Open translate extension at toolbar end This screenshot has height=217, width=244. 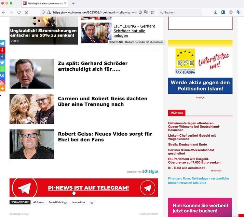coord(238,12)
